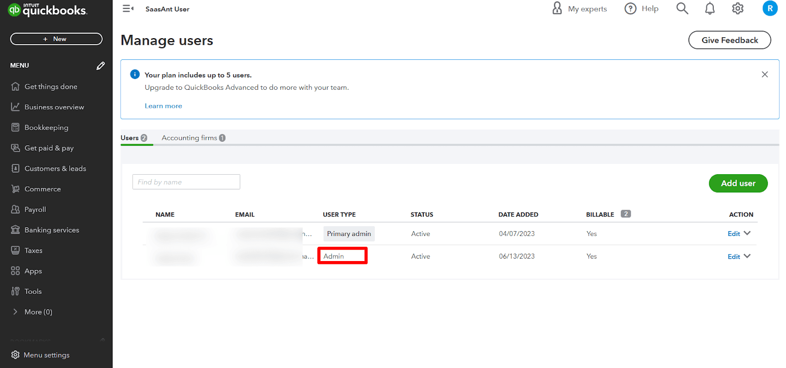Open the R user profile avatar
Viewport: 786px width, 368px height.
click(770, 8)
